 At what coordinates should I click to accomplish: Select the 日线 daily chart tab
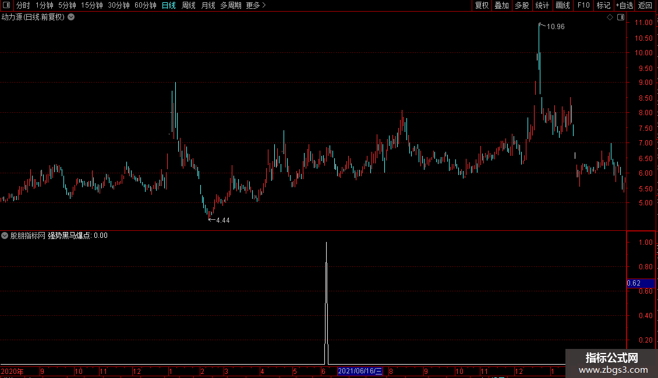point(169,5)
